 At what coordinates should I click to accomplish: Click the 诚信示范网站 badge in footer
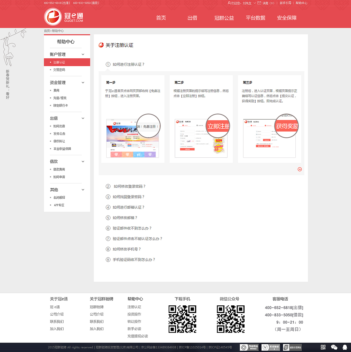(x=292, y=347)
